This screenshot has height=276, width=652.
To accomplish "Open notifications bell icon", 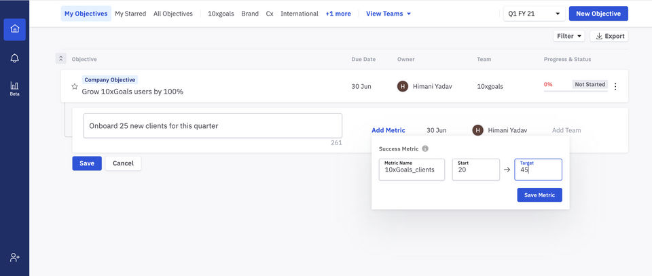I will click(14, 58).
